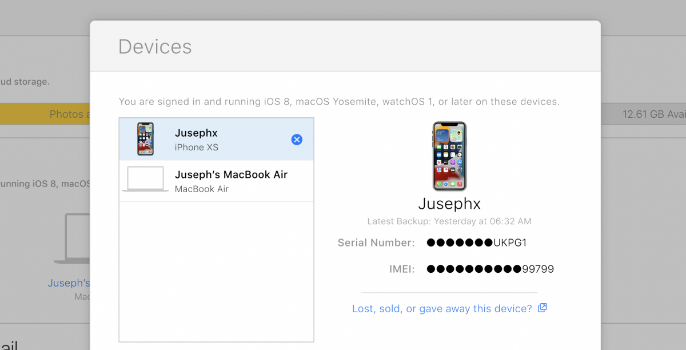The width and height of the screenshot is (686, 350).
Task: Click empty area of the device list
Action: [216, 269]
